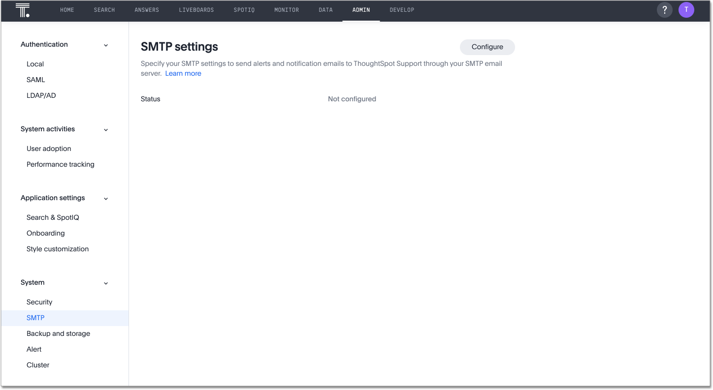Open the help question mark icon
Screen dimensions: 713x390
pyautogui.click(x=664, y=10)
